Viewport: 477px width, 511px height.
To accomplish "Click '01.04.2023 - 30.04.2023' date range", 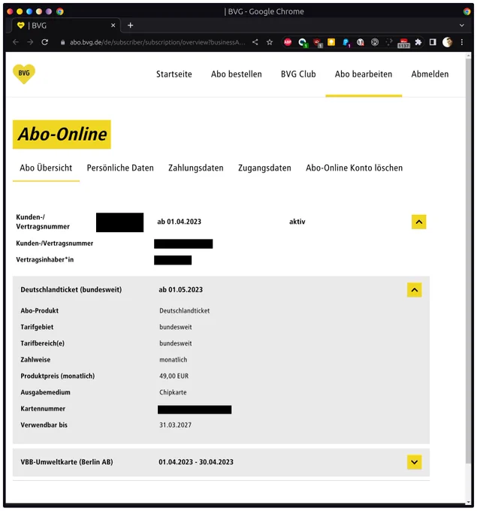I will tap(196, 462).
